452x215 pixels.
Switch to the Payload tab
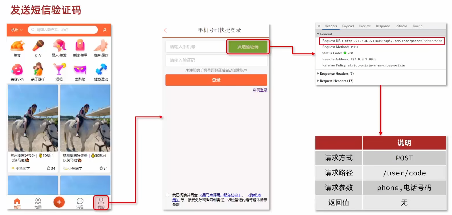[348, 26]
